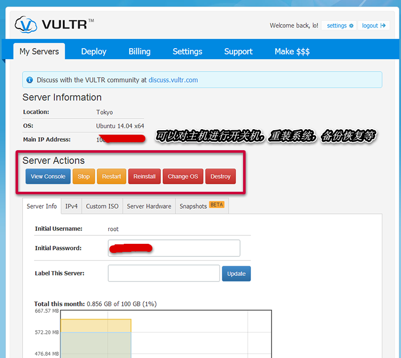Open the Settings navigation tab
Viewport: 401px width, 358px height.
pyautogui.click(x=187, y=52)
